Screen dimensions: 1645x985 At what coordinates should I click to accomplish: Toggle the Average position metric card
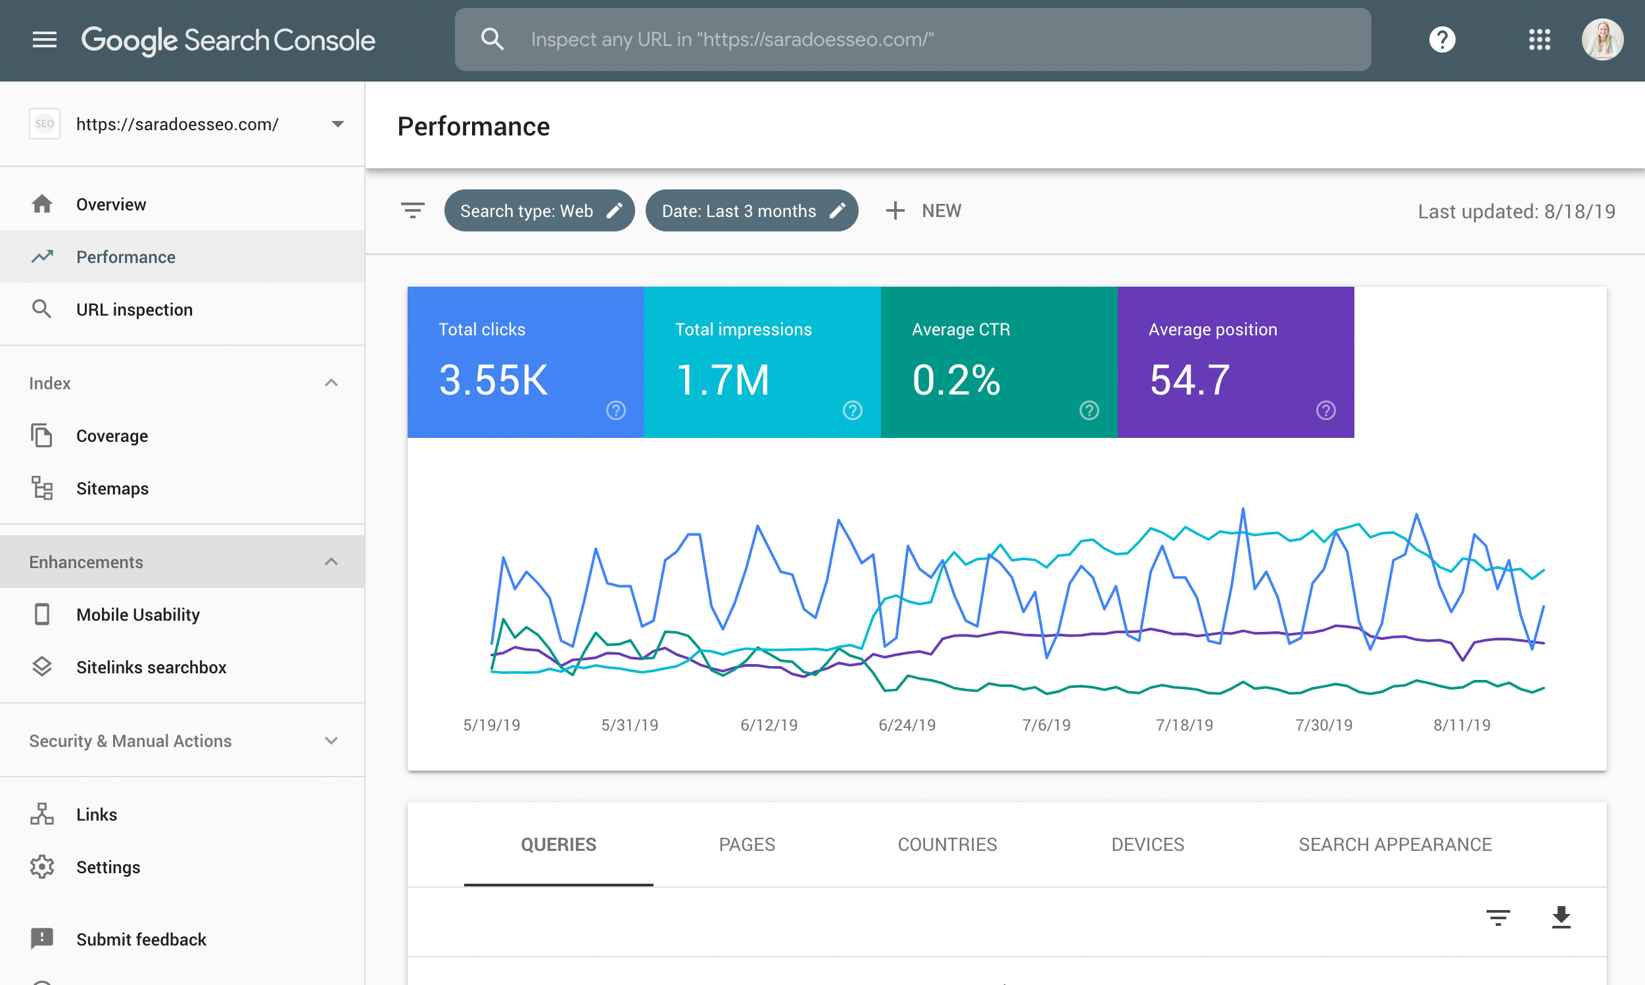click(1235, 362)
